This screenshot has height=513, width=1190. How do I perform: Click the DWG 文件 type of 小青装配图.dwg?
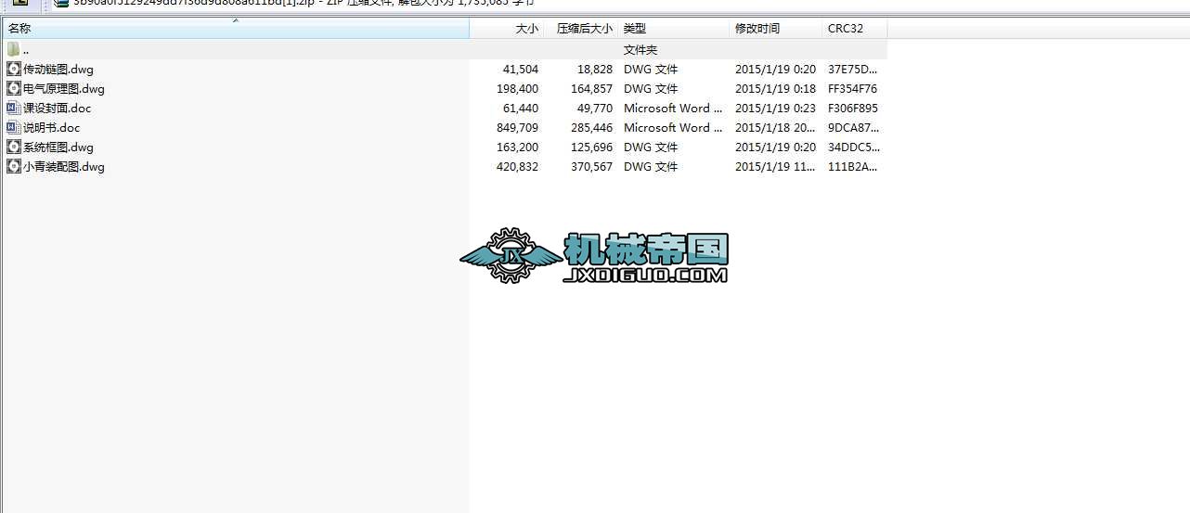651,167
